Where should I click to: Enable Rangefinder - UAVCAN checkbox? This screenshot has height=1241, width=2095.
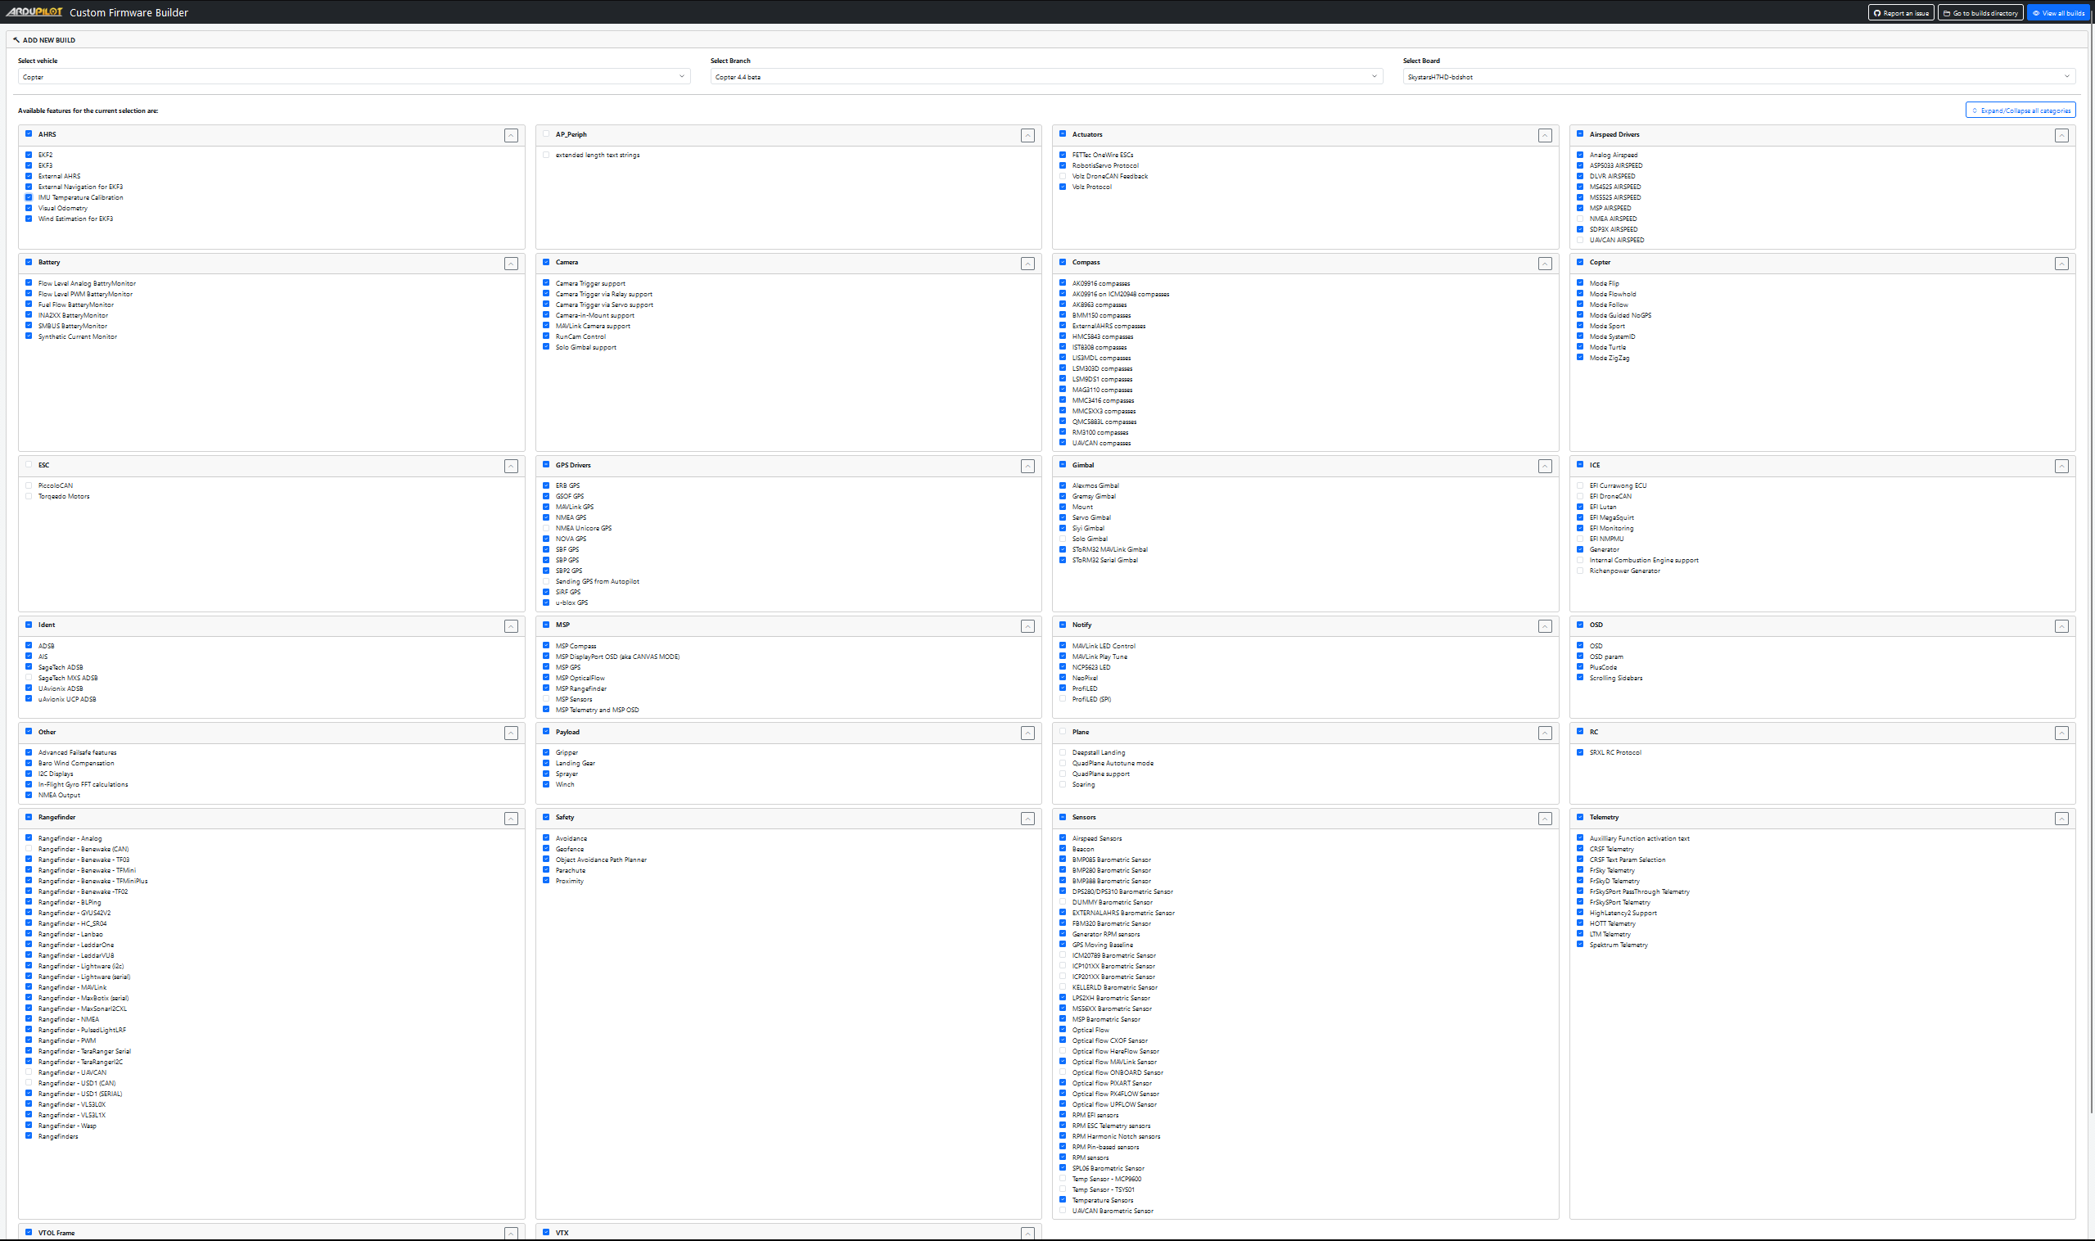[x=29, y=1072]
